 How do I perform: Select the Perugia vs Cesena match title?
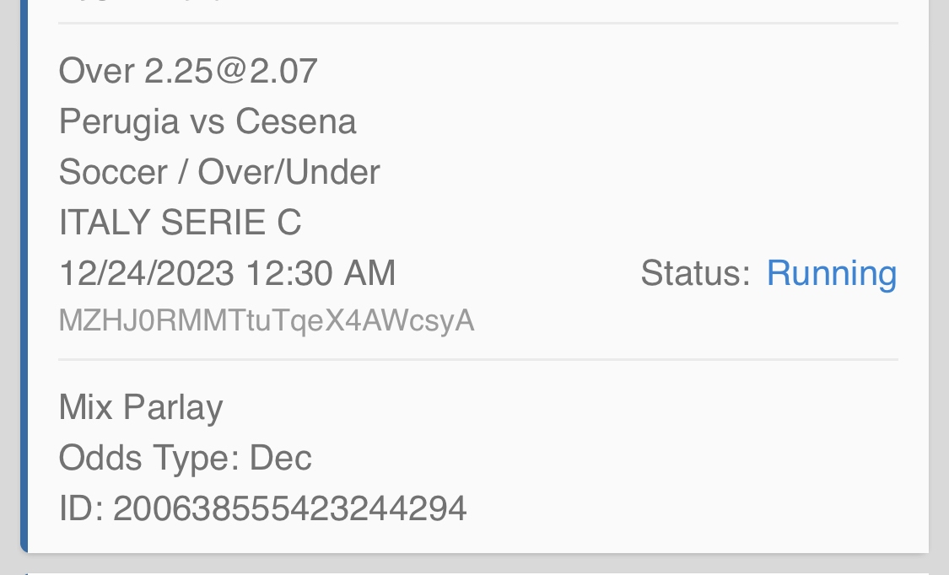pos(208,122)
